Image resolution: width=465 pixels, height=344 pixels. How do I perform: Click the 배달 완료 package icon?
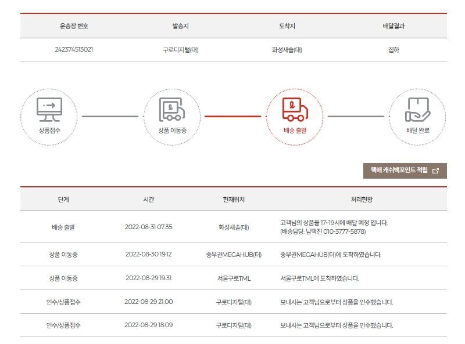pos(417,110)
